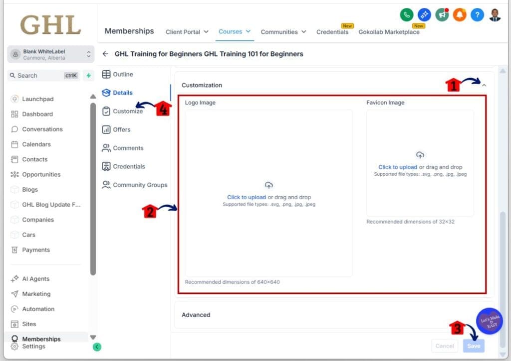Collapse the Customization section chevron

pyautogui.click(x=484, y=86)
